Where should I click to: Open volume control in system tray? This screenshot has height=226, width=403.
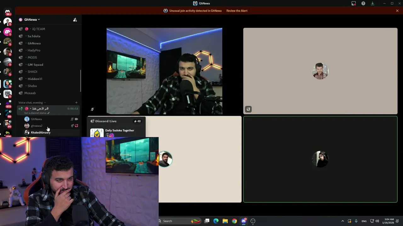[377, 221]
